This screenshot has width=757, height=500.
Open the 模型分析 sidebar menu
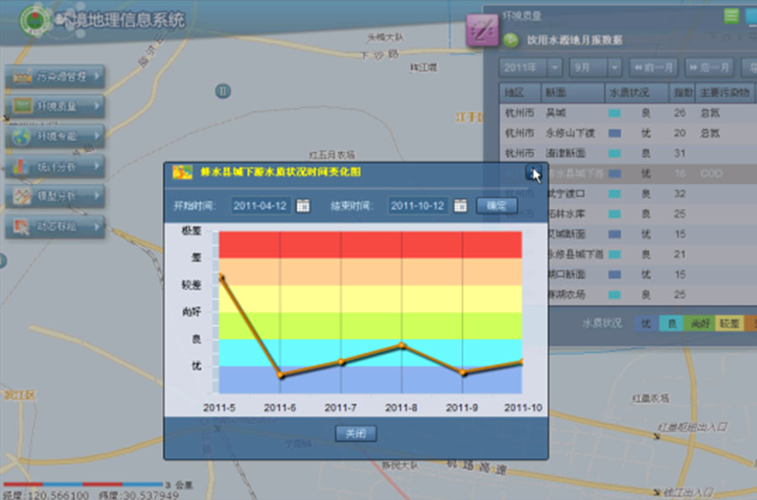point(55,196)
